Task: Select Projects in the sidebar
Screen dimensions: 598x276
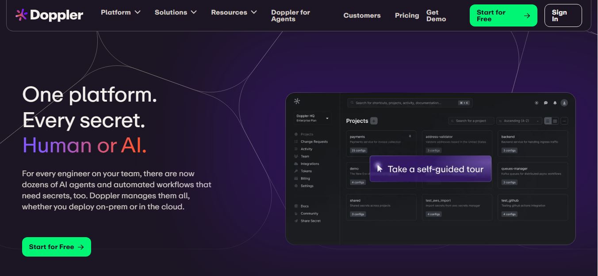Action: (304, 134)
